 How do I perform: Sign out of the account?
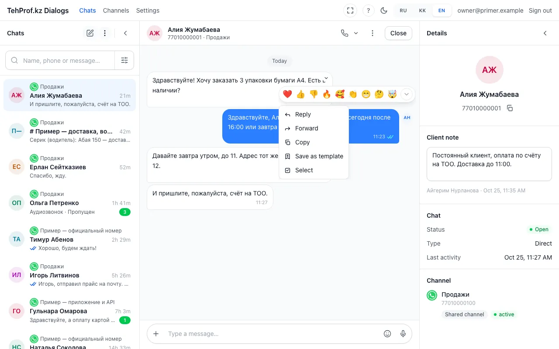pyautogui.click(x=540, y=10)
